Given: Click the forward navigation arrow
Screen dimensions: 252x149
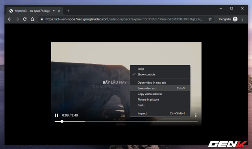Looking at the screenshot, I should point(17,19).
